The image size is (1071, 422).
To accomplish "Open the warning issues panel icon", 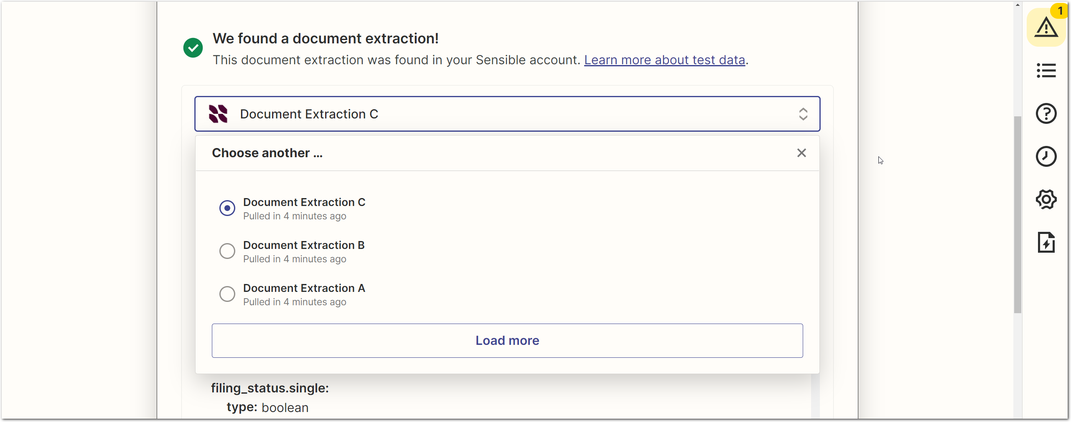I will (x=1046, y=28).
